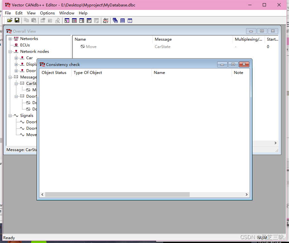Select the Move signal under Signals
Image resolution: width=289 pixels, height=243 pixels.
(x=31, y=135)
